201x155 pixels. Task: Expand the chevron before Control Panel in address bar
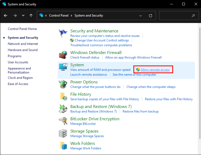tap(46, 16)
